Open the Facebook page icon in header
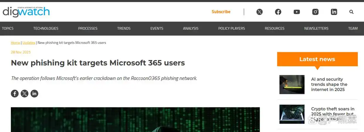The image size is (364, 132). [x=278, y=12]
